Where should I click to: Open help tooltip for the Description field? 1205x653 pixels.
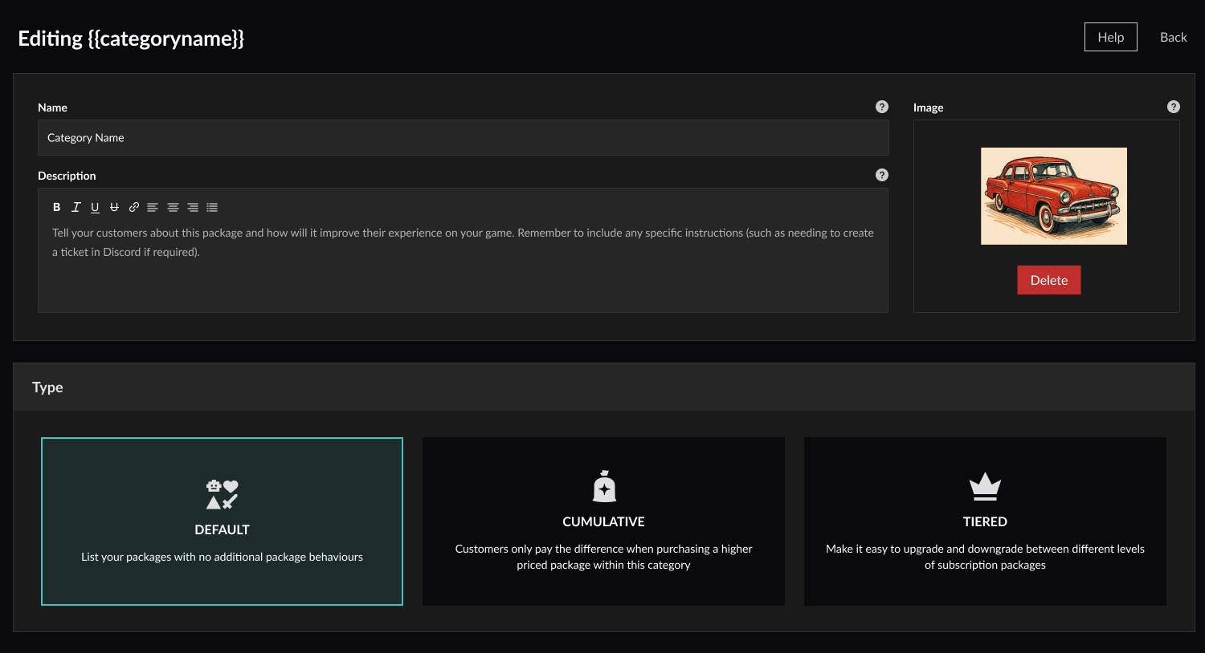coord(882,175)
